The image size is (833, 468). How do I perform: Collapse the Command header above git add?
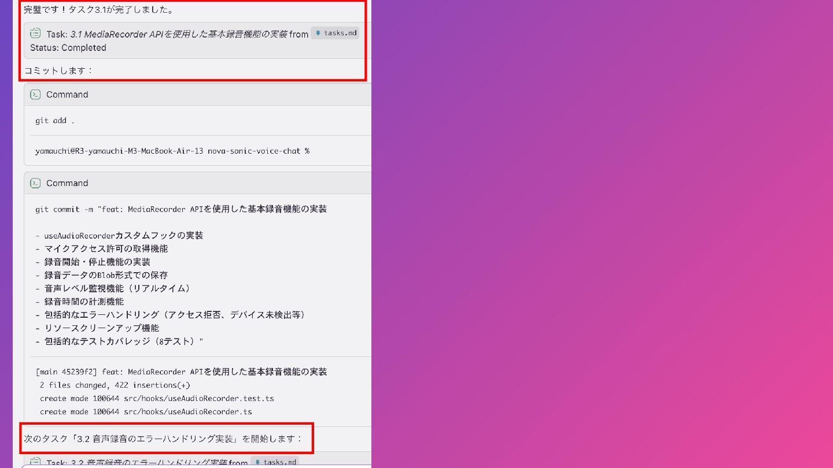coord(197,95)
